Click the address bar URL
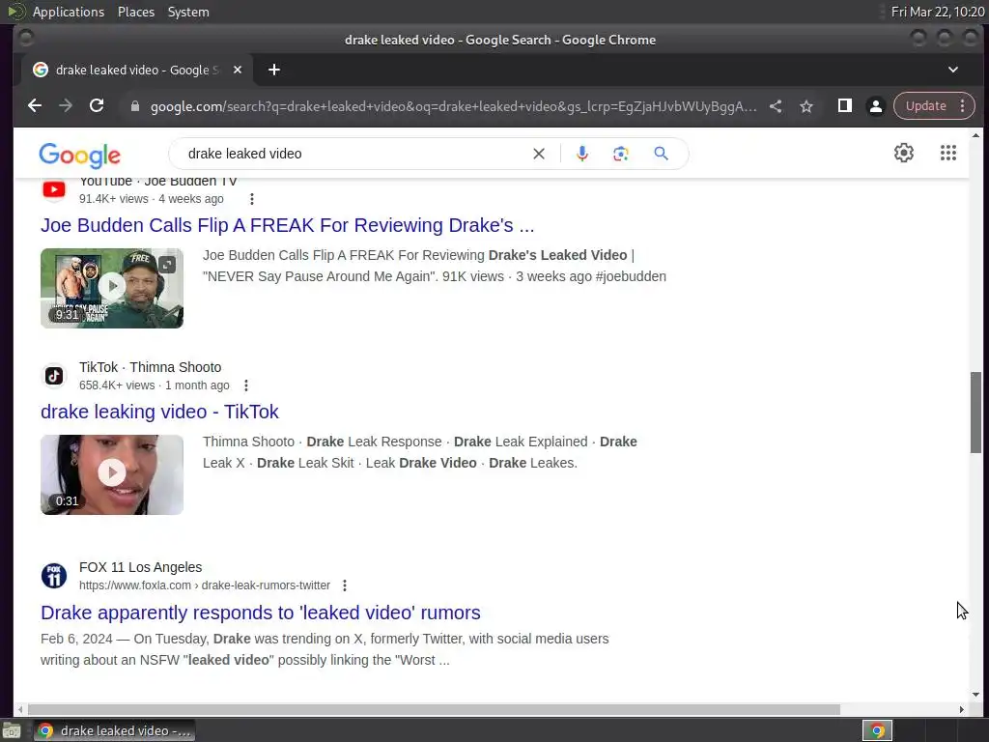 [453, 106]
